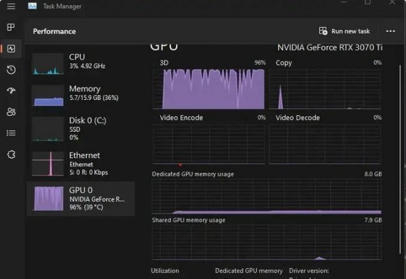Open the 3D engine graph dropdown
The width and height of the screenshot is (406, 279).
164,63
